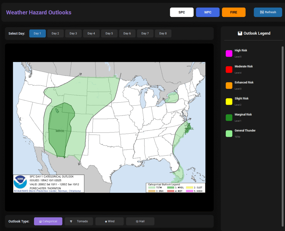Select the Day 8 outlook tab
The height and width of the screenshot is (231, 285).
[x=163, y=33]
